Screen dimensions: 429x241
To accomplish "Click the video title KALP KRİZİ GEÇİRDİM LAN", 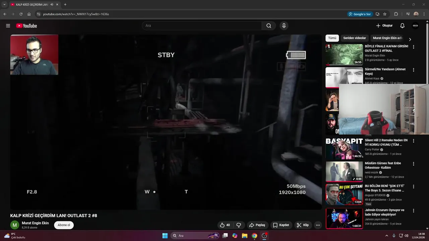I will click(54, 216).
